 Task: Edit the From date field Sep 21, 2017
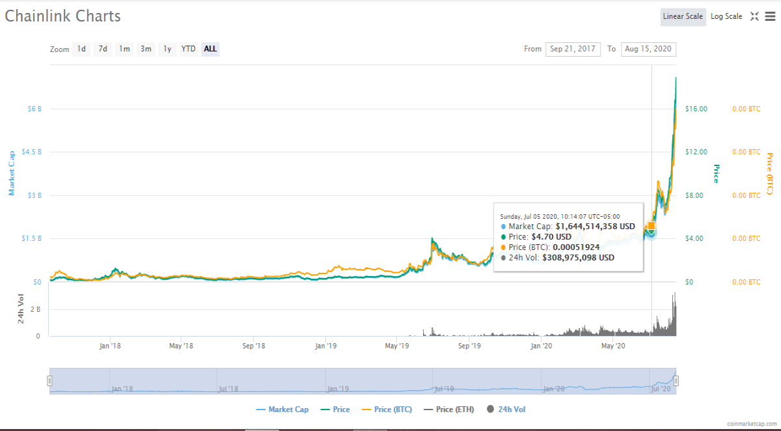(573, 49)
